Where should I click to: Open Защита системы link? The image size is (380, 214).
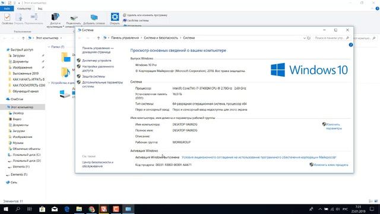click(93, 76)
